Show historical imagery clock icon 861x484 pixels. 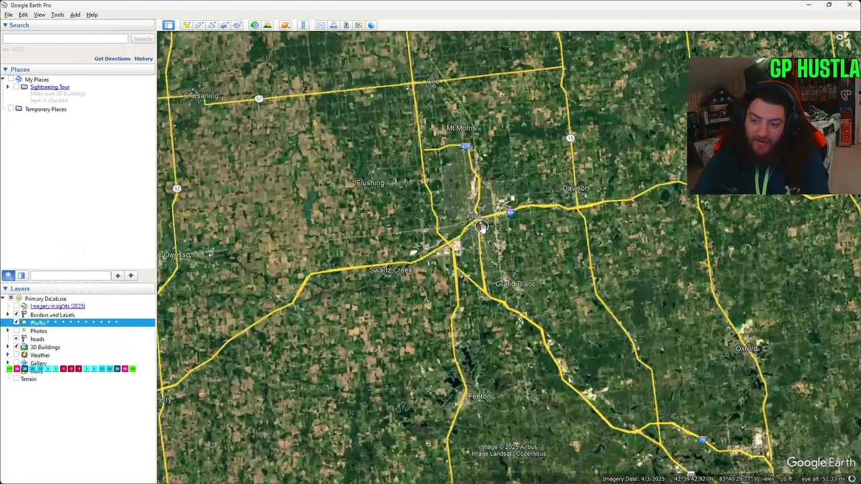point(254,25)
